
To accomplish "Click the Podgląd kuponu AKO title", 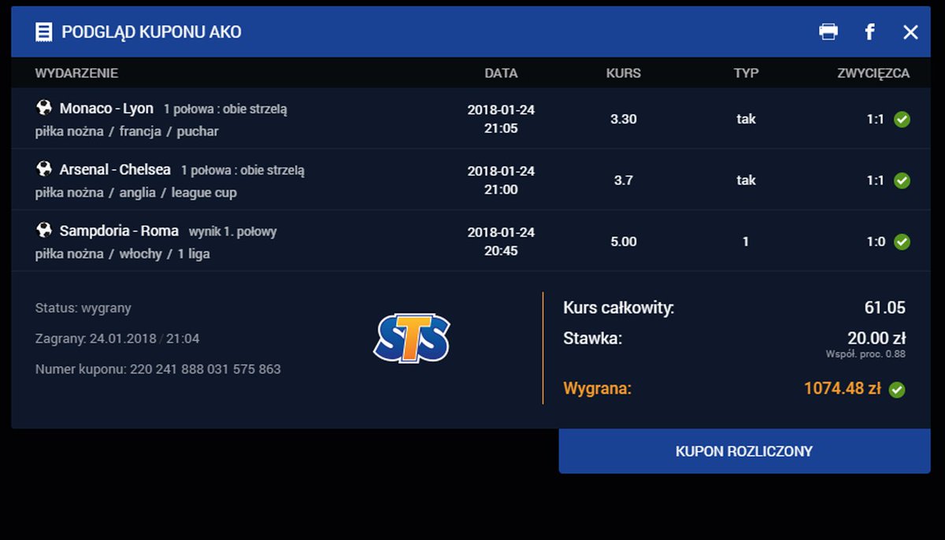I will (152, 32).
